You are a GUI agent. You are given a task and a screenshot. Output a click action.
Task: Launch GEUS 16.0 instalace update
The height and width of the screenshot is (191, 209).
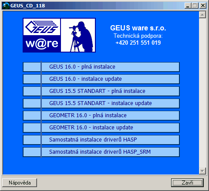pos(101,79)
